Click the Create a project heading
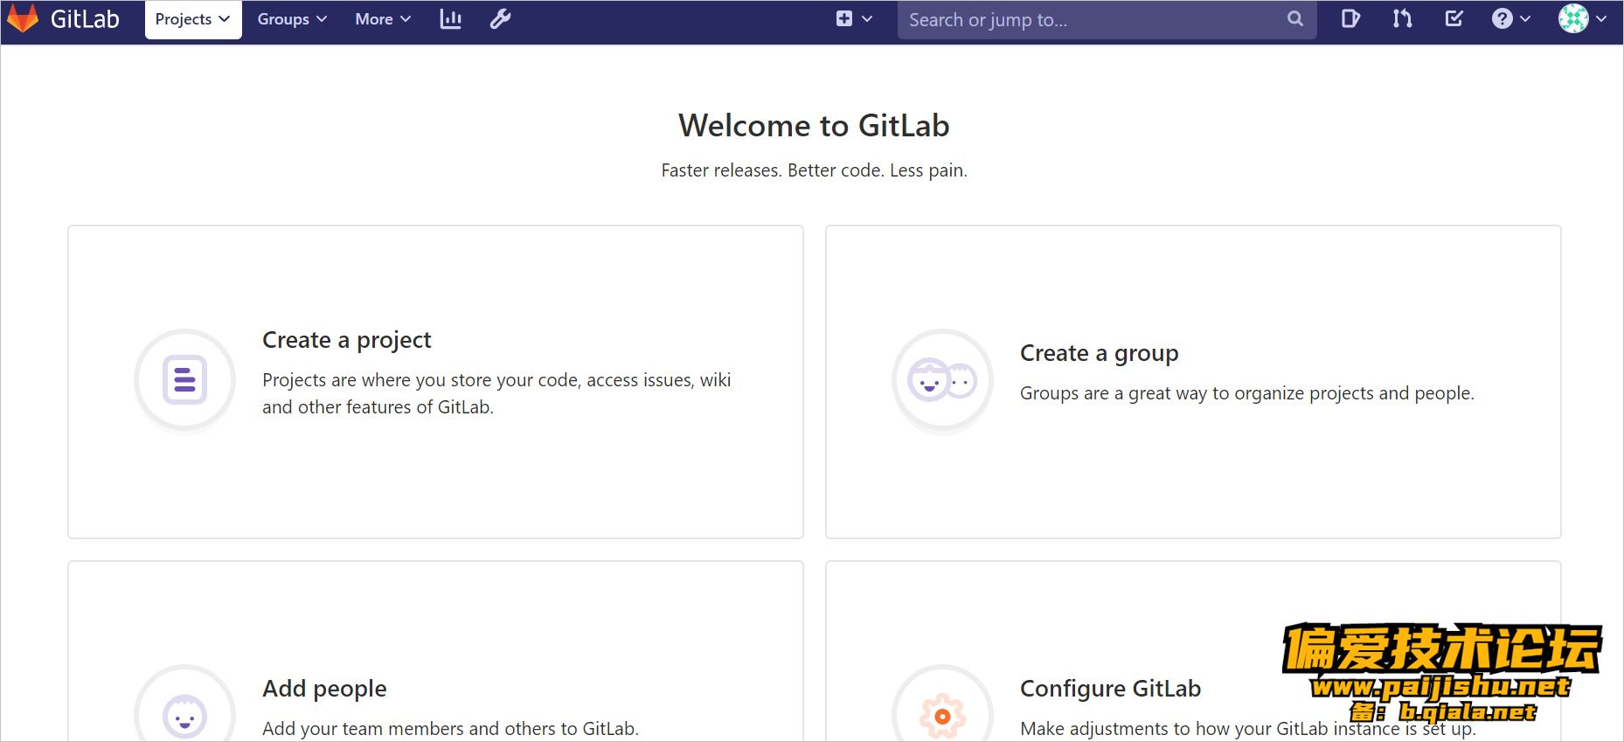The height and width of the screenshot is (742, 1624). [x=347, y=340]
